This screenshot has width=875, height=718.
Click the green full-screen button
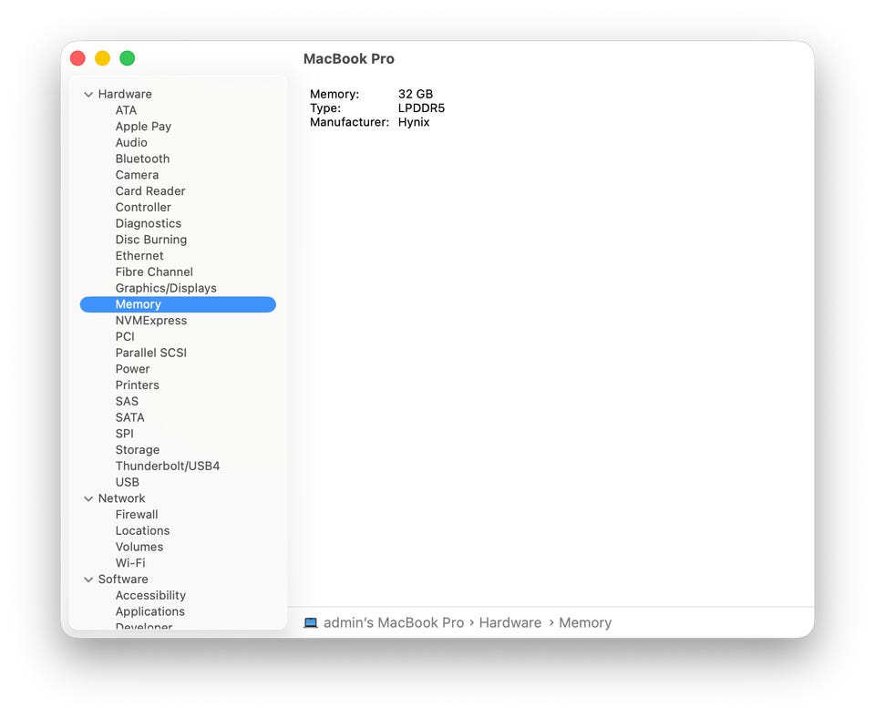point(128,58)
